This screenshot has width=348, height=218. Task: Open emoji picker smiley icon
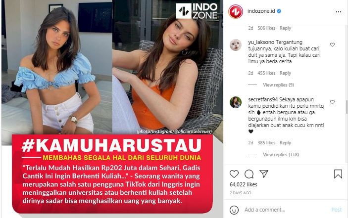click(x=234, y=210)
